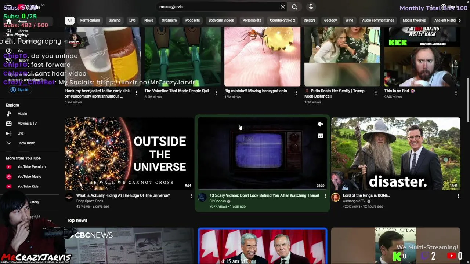Image resolution: width=470 pixels, height=264 pixels.
Task: Open Sir Spooks channel avatar
Action: point(202,198)
